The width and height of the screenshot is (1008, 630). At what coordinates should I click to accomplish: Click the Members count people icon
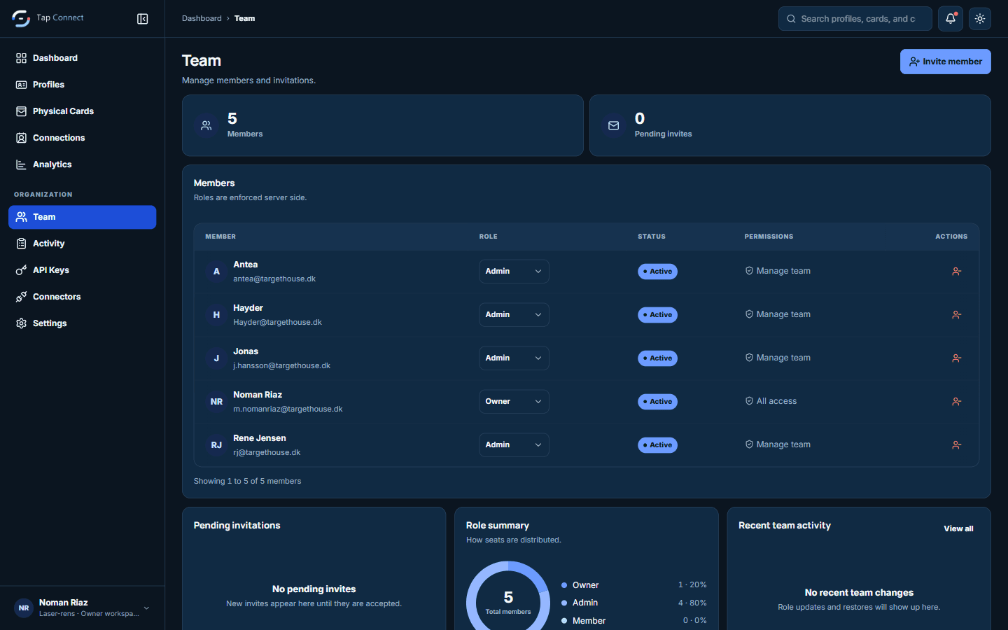tap(206, 126)
